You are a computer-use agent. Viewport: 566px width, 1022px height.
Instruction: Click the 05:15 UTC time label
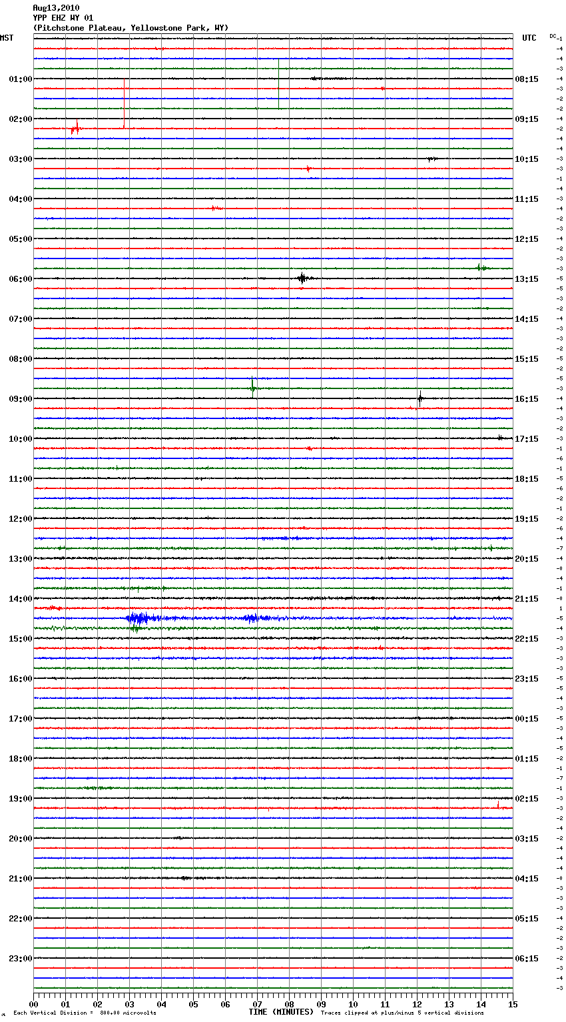527,919
